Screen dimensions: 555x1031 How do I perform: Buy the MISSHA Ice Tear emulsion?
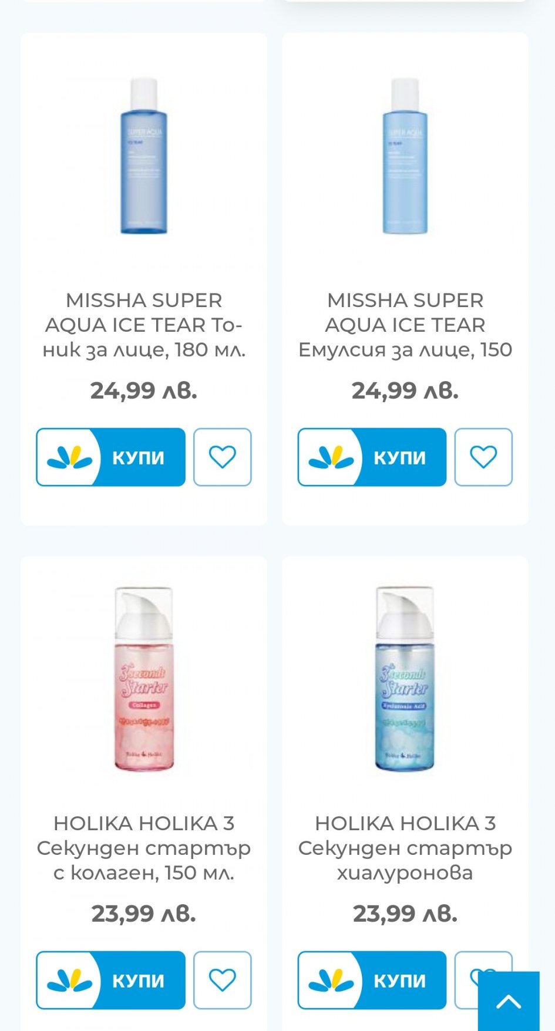(372, 457)
